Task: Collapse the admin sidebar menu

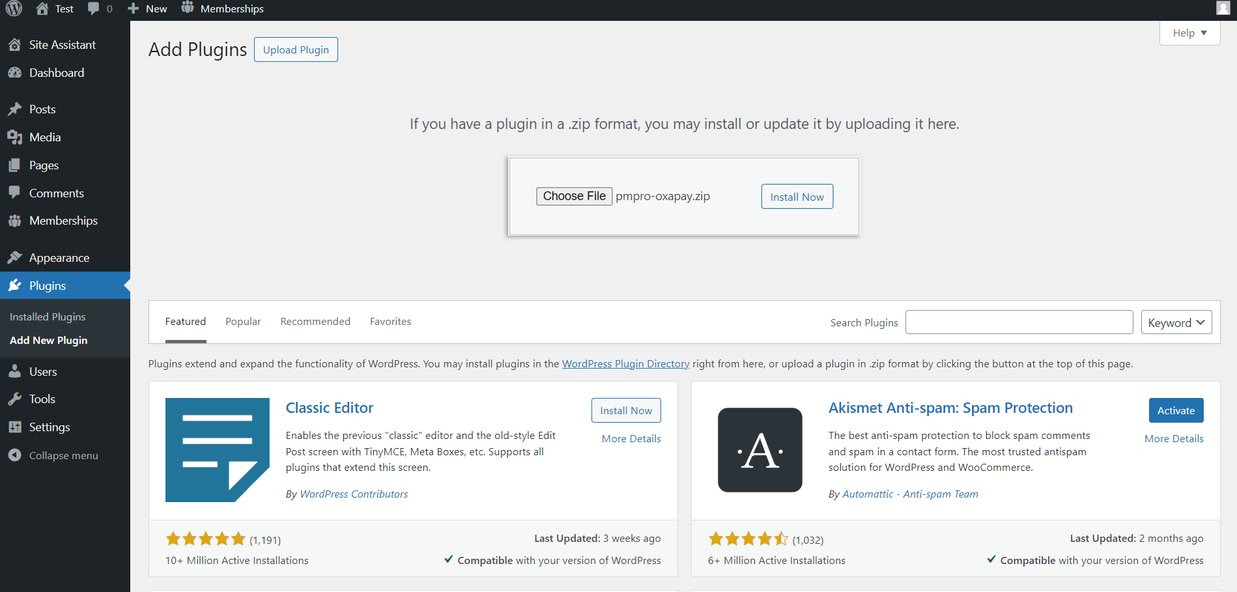Action: click(53, 455)
